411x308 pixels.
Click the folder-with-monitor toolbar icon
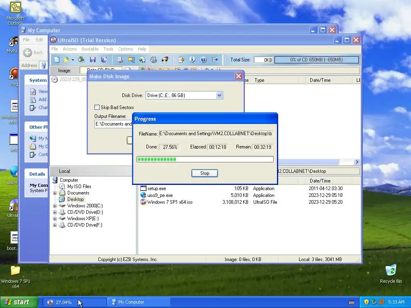(131, 60)
